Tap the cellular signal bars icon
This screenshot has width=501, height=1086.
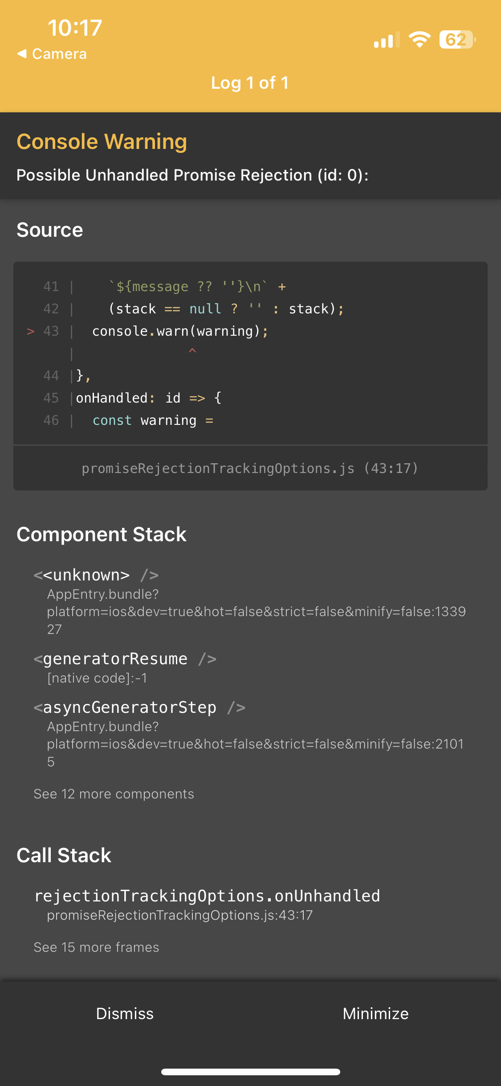387,40
